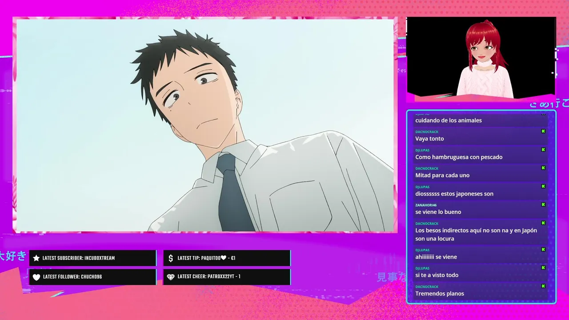This screenshot has height=320, width=569.
Task: Click the green badge on 'ahiiiiiiii se viene'
Action: coord(543,250)
